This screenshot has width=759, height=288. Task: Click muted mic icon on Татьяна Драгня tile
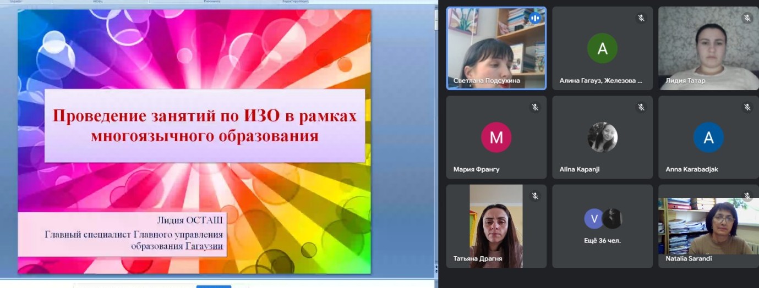click(x=535, y=196)
